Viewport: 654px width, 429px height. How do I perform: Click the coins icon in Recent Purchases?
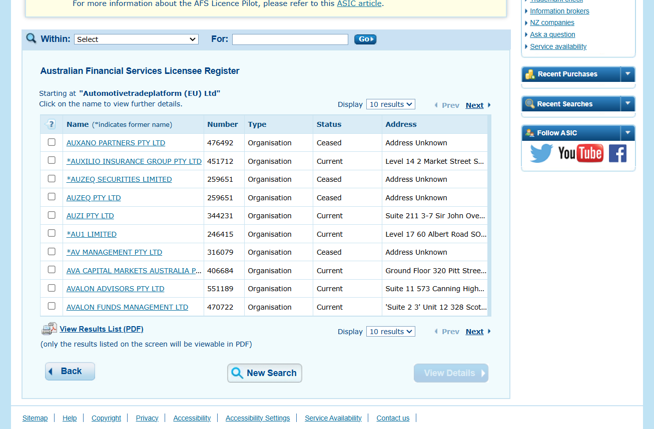[530, 74]
